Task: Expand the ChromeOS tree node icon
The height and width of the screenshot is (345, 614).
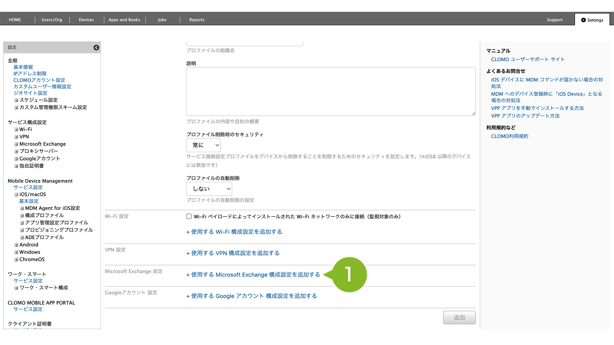Action: pos(16,260)
